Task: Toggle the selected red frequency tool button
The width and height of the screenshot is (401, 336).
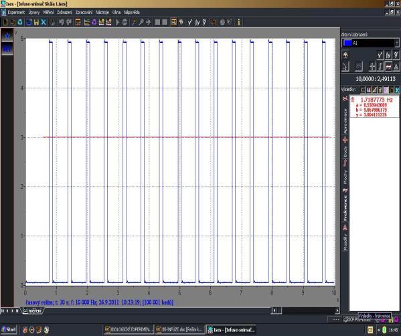Action: tap(388, 66)
